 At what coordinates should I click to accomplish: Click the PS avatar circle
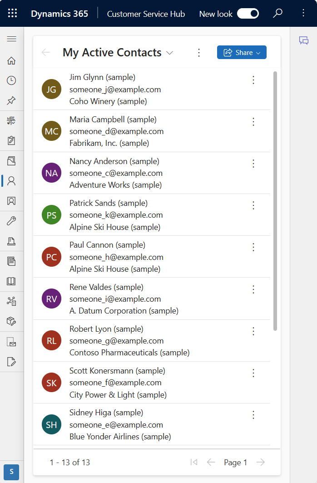[51, 215]
